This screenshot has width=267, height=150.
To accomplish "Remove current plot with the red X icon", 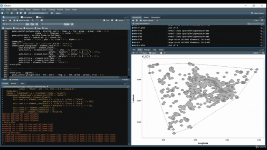I will click(161, 53).
